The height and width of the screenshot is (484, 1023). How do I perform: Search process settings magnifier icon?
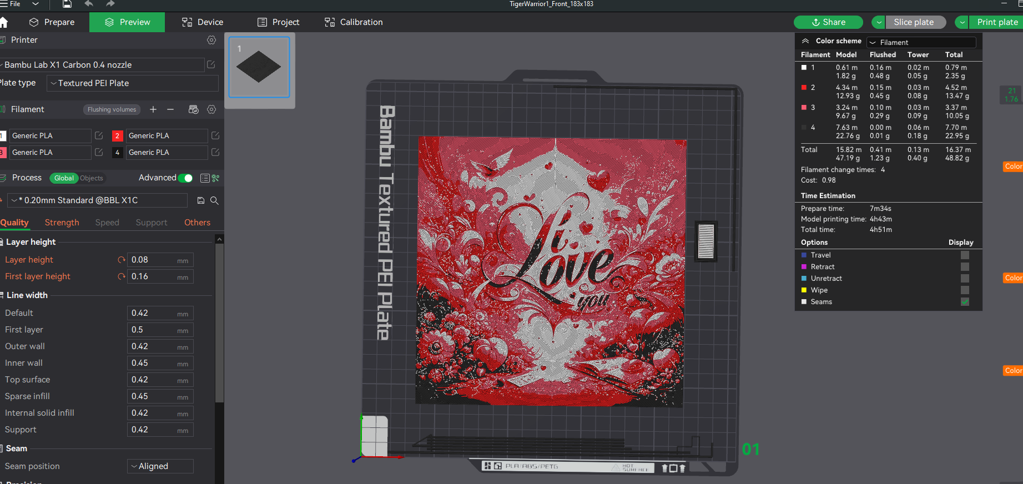214,200
